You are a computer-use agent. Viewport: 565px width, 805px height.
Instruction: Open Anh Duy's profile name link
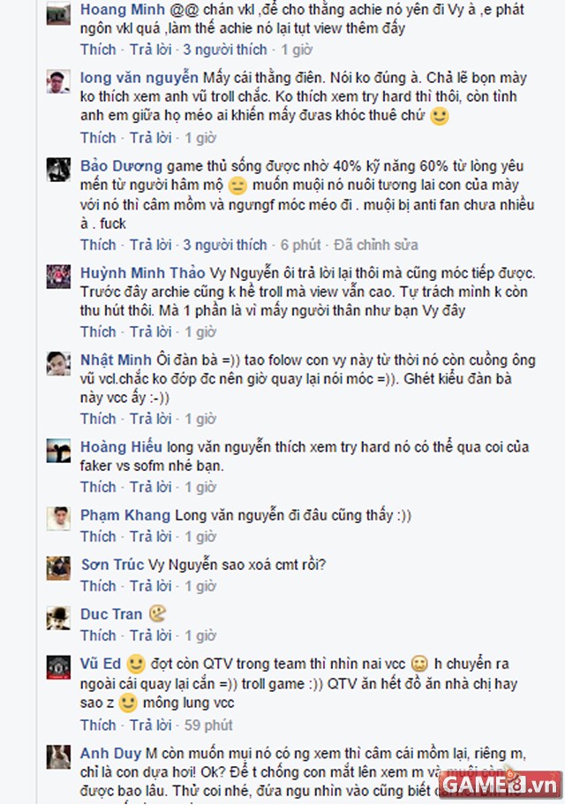tap(110, 753)
